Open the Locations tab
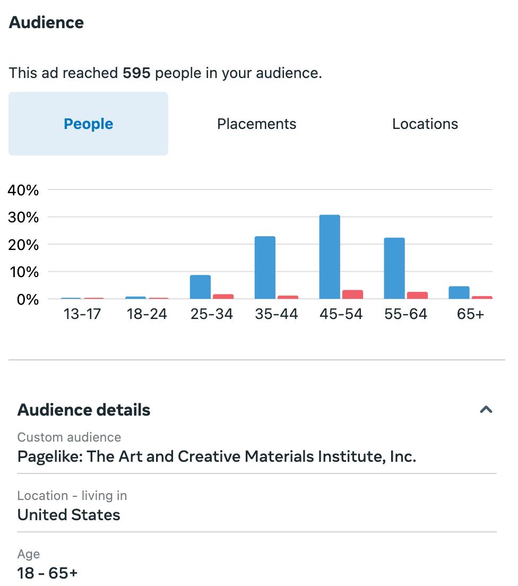The image size is (518, 586). point(425,124)
